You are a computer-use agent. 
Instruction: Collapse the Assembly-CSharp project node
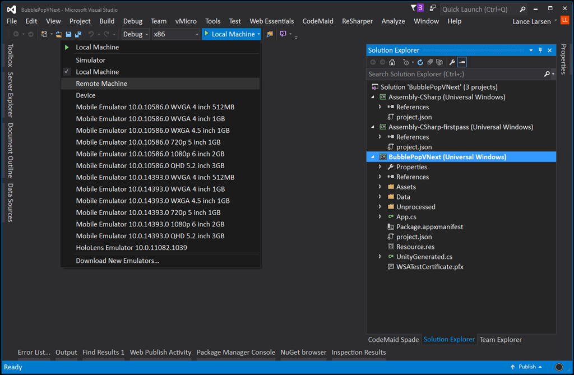click(373, 97)
